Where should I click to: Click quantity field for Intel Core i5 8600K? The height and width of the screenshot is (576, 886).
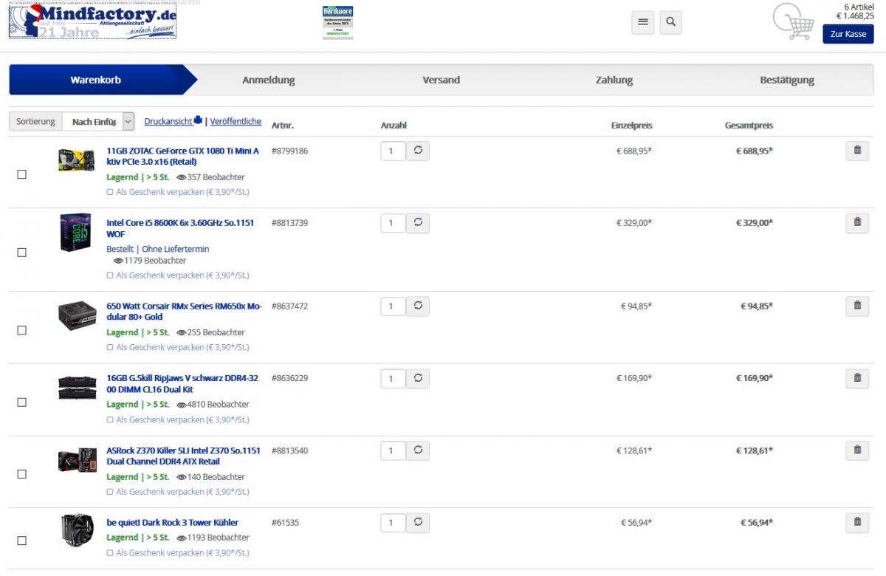[x=393, y=222]
